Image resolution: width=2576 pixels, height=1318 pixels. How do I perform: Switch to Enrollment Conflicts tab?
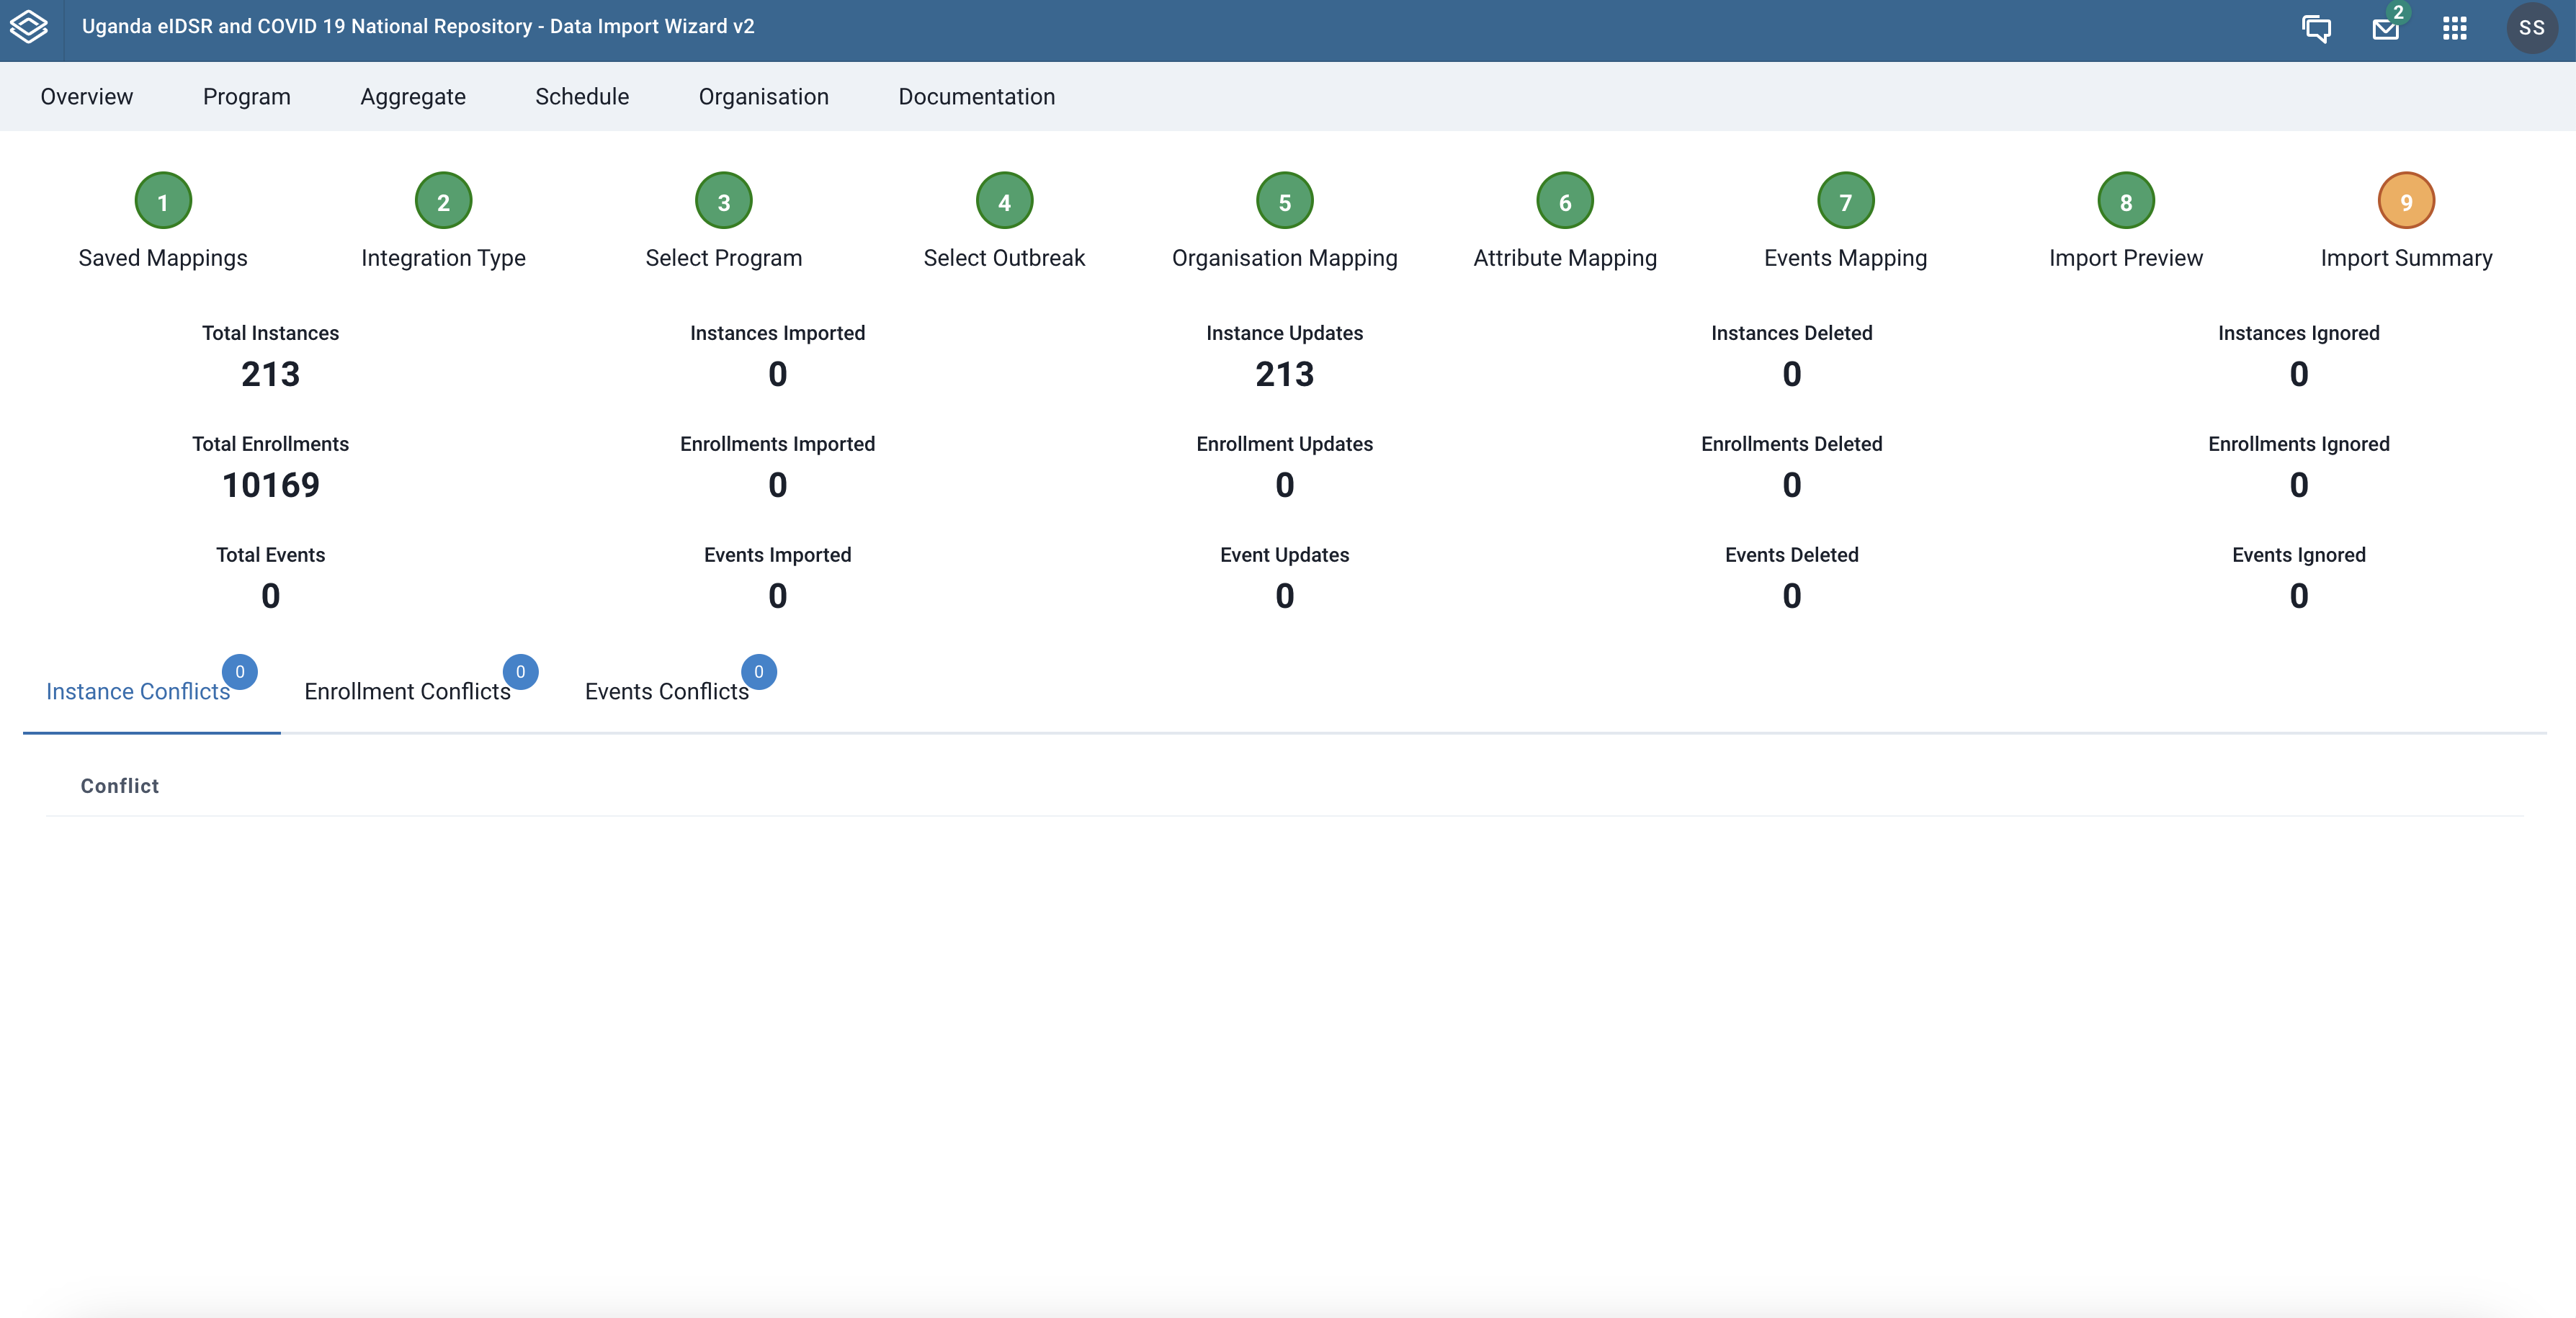407,692
